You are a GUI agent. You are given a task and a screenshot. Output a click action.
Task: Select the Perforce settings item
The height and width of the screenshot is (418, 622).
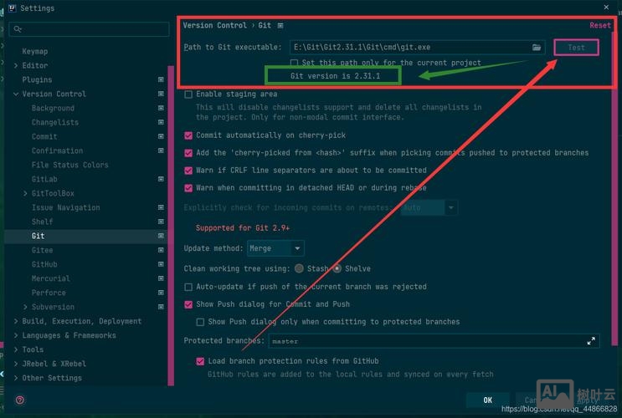click(x=49, y=293)
